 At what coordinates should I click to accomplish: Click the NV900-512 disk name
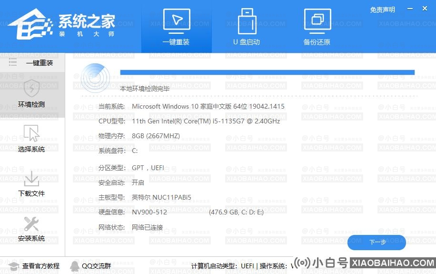[149, 212]
